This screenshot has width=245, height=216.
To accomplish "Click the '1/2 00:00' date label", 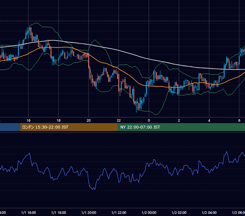I will [149, 213].
